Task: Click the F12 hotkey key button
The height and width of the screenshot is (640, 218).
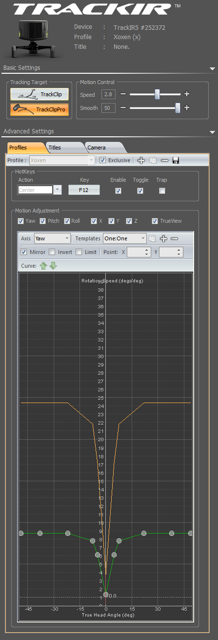Action: pos(84,190)
